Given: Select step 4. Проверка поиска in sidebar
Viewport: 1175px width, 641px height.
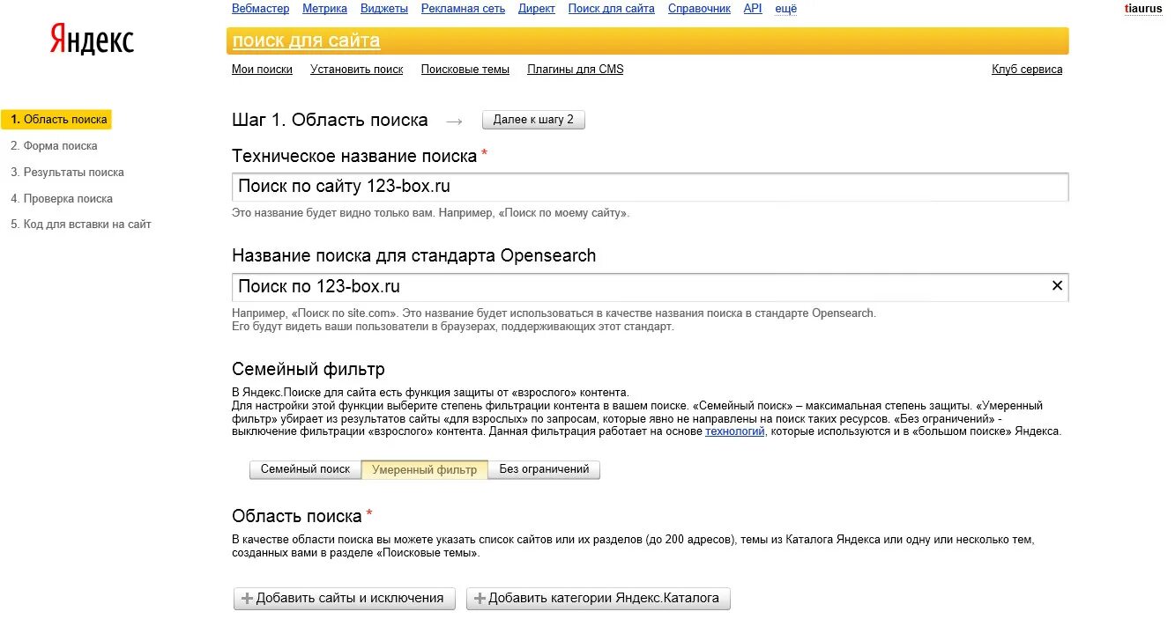Looking at the screenshot, I should click(62, 199).
